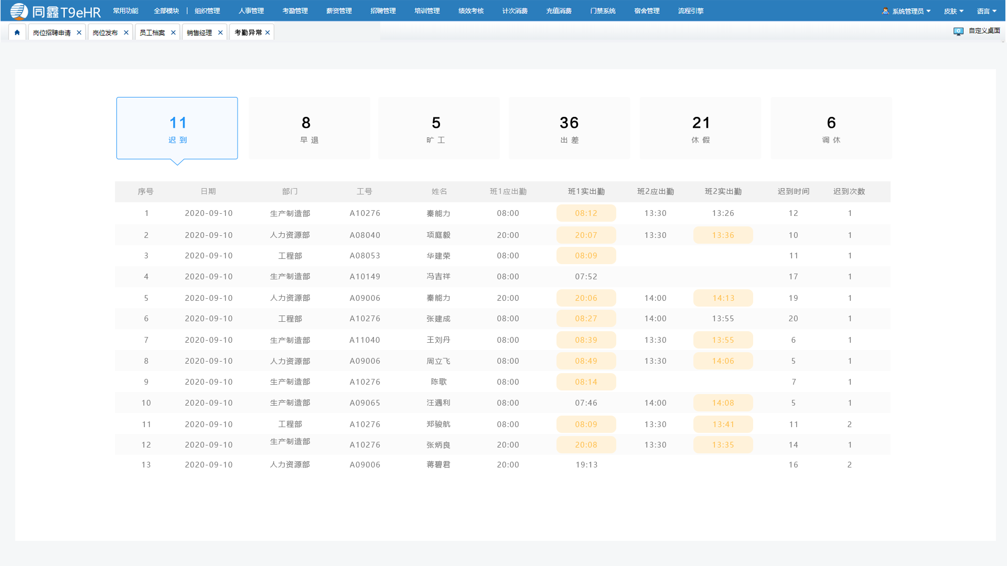Click the 班1实出勤 column header
1007x566 pixels.
[x=586, y=192]
